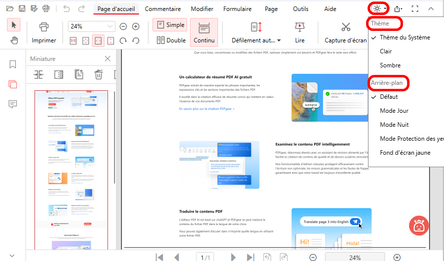Open the comments sidebar panel
This screenshot has width=444, height=261.
12,104
